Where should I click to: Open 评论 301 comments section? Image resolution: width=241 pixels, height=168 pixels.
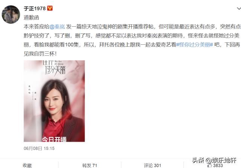pyautogui.click(x=153, y=165)
